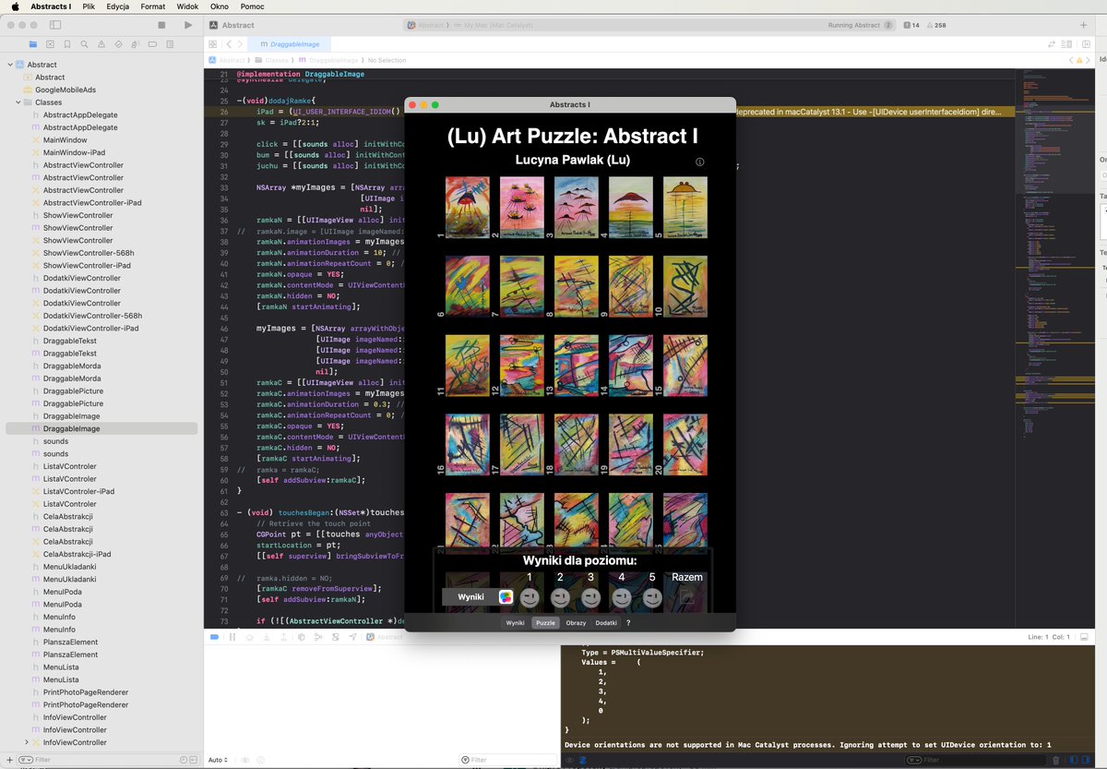Go forward with the editor forward arrow
The width and height of the screenshot is (1107, 769).
[x=241, y=43]
